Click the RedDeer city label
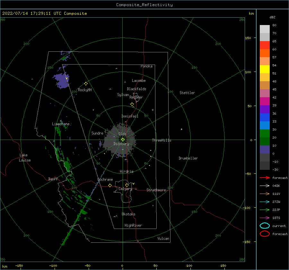This screenshot has width=289, height=270. click(136, 97)
